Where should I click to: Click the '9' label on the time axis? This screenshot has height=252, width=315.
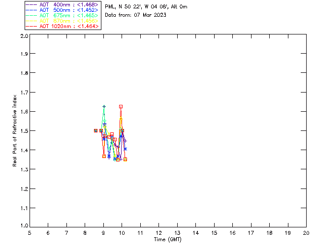(103, 233)
